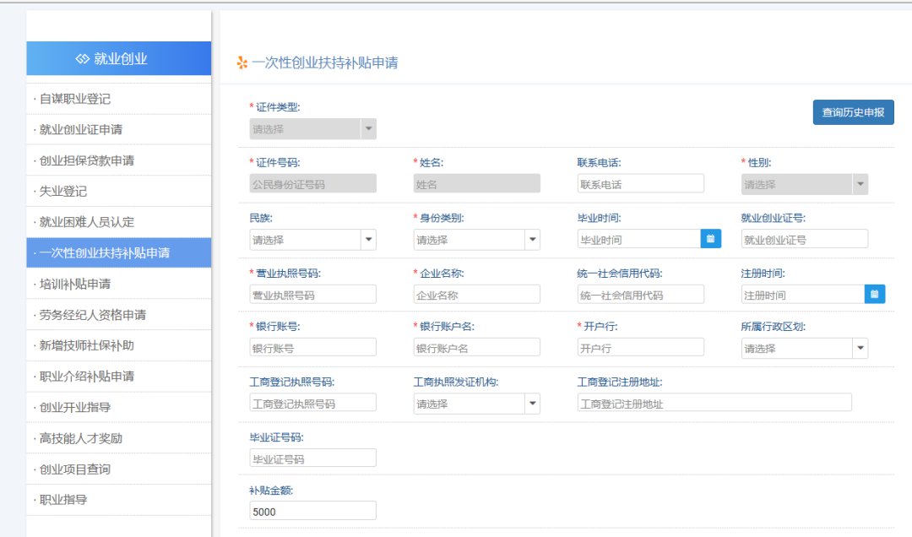Image resolution: width=912 pixels, height=537 pixels.
Task: Open 培训补贴申请 menu entry
Action: point(75,284)
